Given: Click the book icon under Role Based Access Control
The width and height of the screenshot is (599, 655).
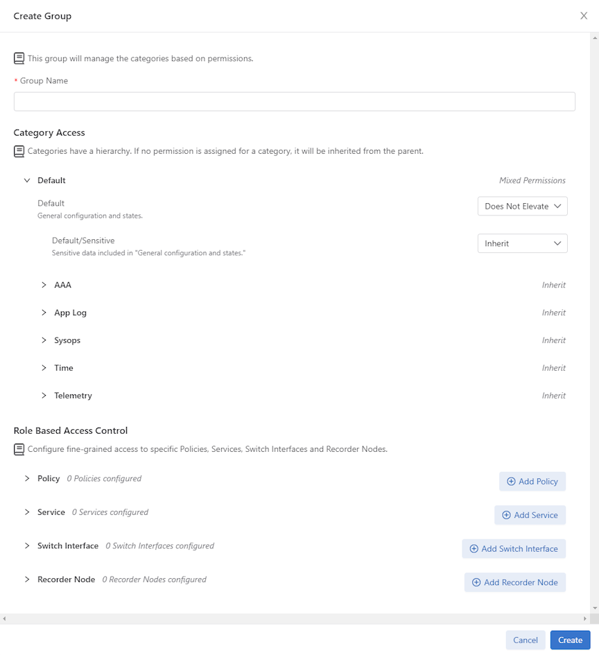Looking at the screenshot, I should coord(19,449).
